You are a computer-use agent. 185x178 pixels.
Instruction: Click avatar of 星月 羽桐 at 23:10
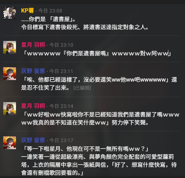point(10,47)
